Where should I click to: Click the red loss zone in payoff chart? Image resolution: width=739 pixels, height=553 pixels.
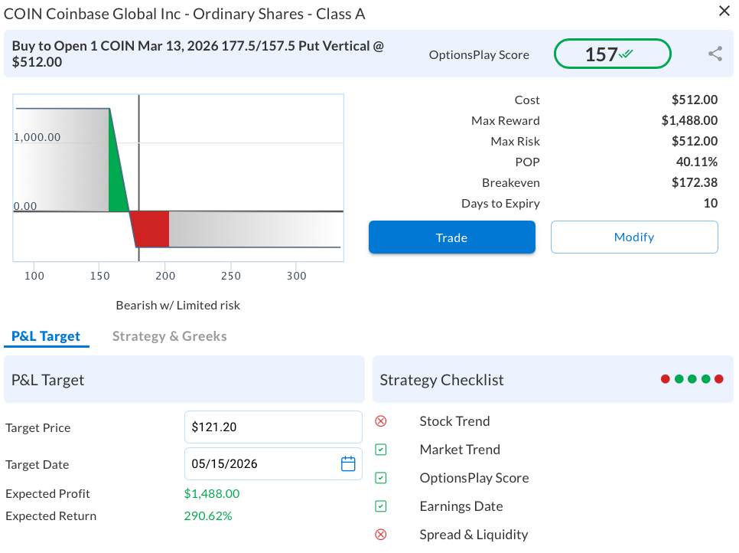pos(151,229)
